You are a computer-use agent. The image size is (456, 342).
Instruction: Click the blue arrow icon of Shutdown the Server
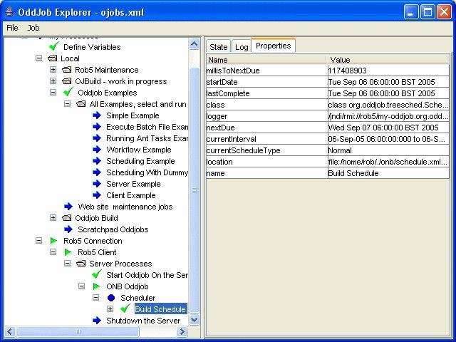[x=97, y=321]
